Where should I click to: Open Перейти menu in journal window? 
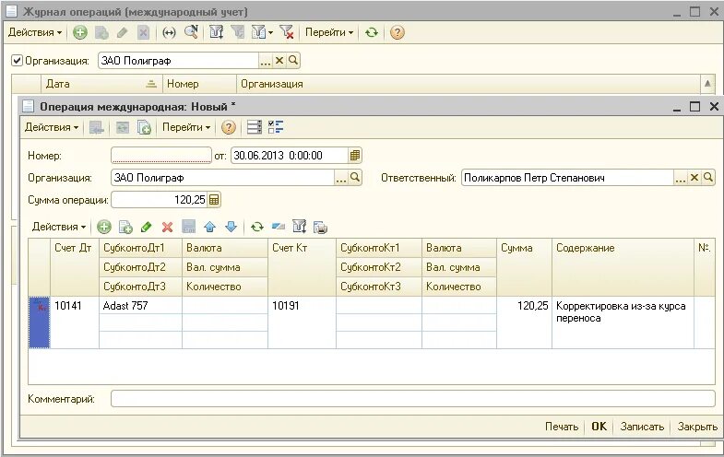pos(329,32)
